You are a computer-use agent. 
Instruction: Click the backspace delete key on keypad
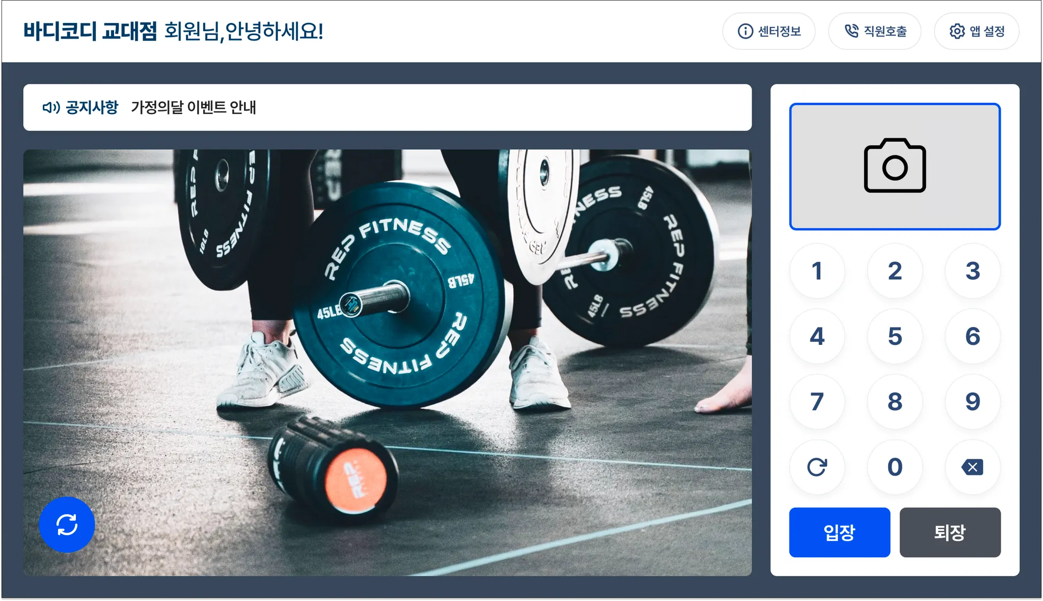click(972, 467)
